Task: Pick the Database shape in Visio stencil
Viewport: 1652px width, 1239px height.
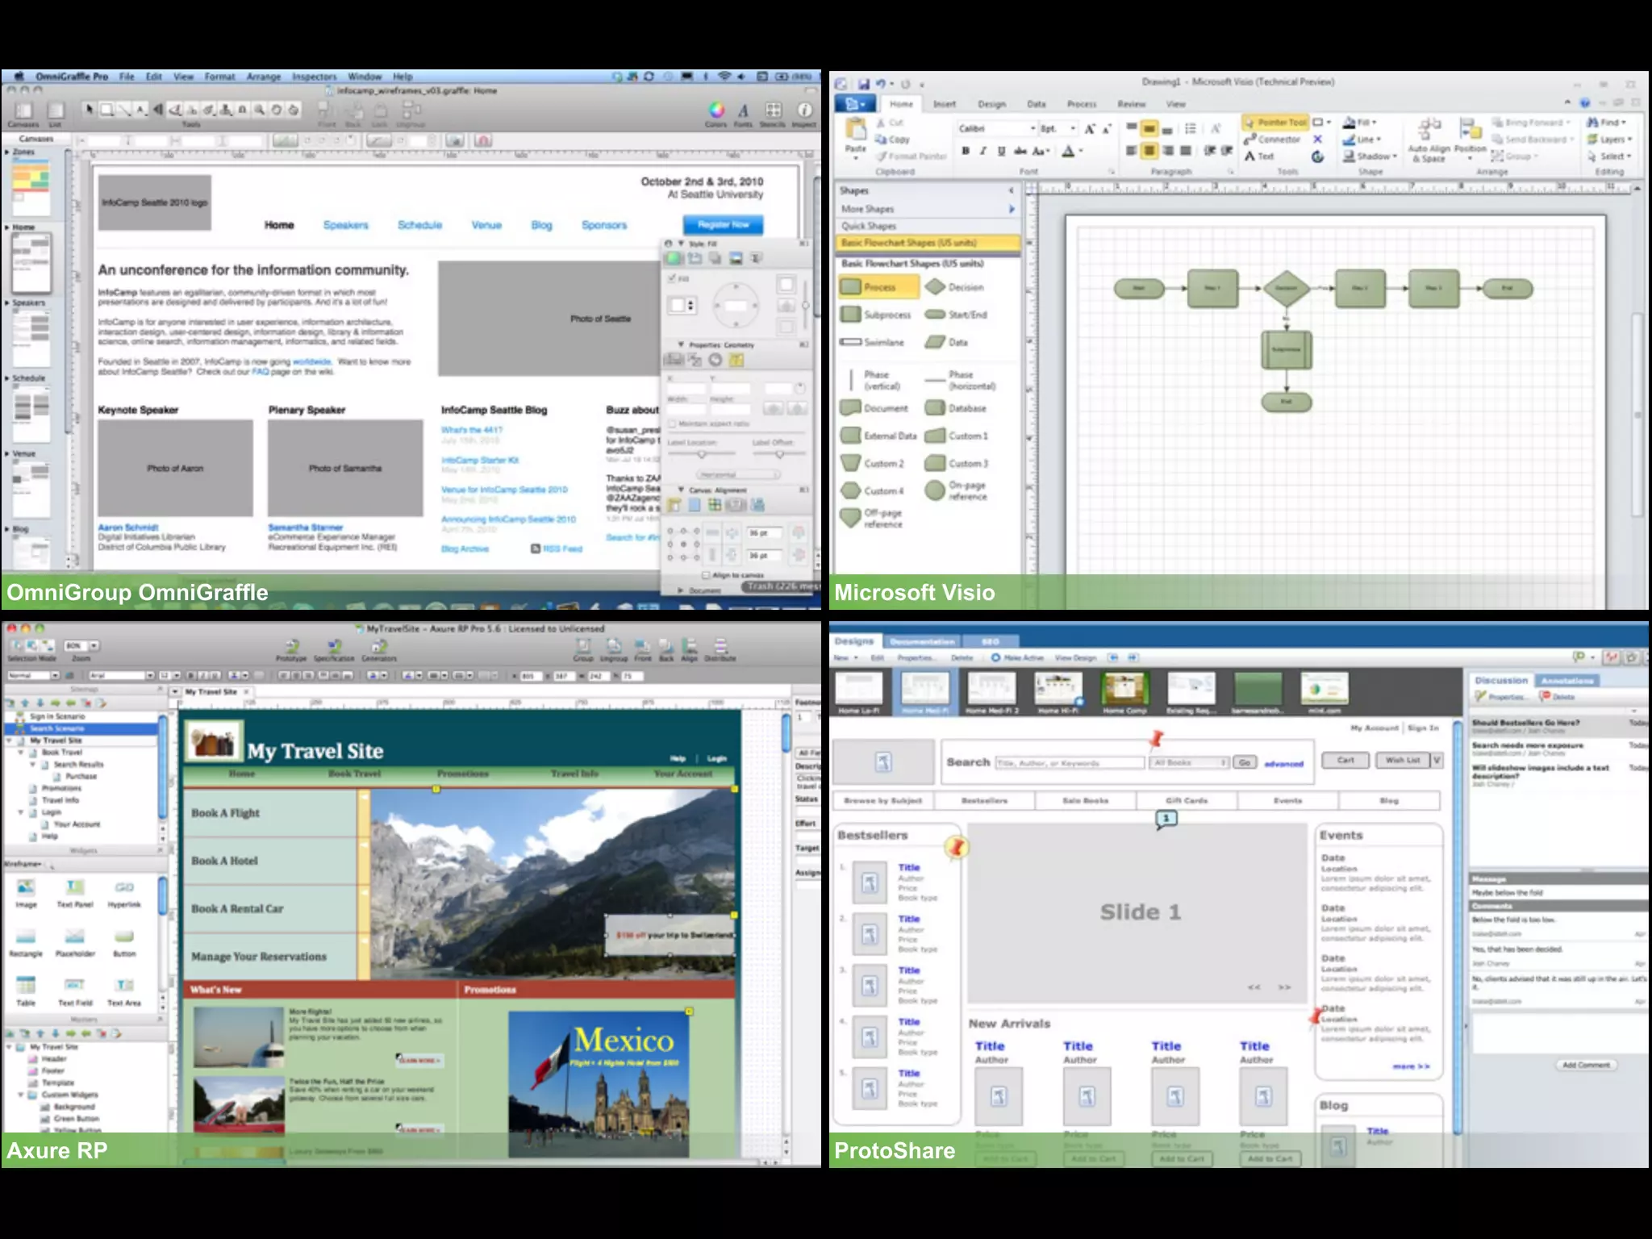Action: 956,408
